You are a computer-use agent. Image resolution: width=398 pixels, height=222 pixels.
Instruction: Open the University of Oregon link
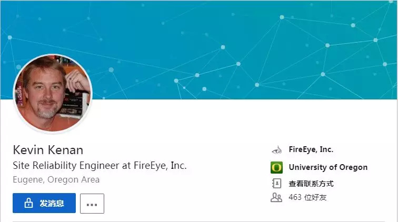[328, 167]
